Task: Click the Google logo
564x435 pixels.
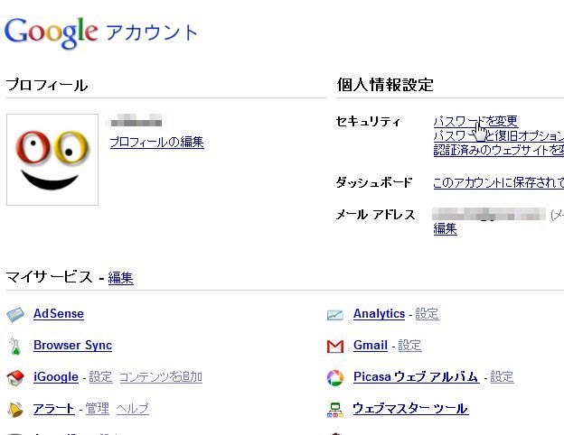Action: (x=52, y=32)
